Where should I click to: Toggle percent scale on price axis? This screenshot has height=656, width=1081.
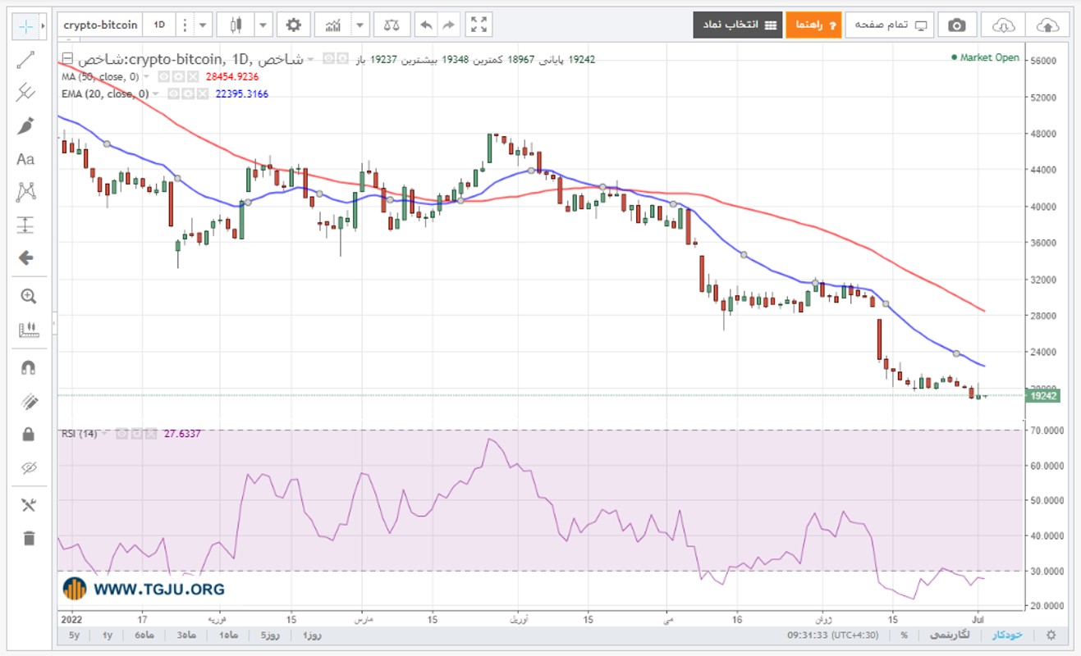[904, 635]
